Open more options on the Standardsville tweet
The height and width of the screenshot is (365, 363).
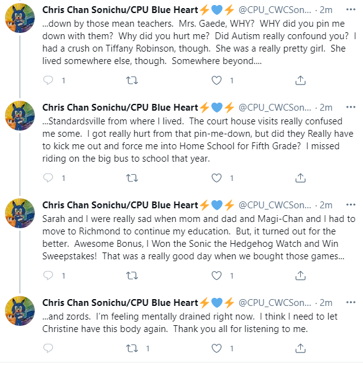pyautogui.click(x=351, y=107)
